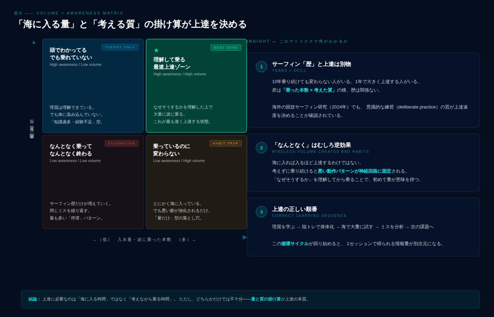Click the line 同じミスを繰り返す。
Screen dimensions: 494x317
click(x=71, y=211)
